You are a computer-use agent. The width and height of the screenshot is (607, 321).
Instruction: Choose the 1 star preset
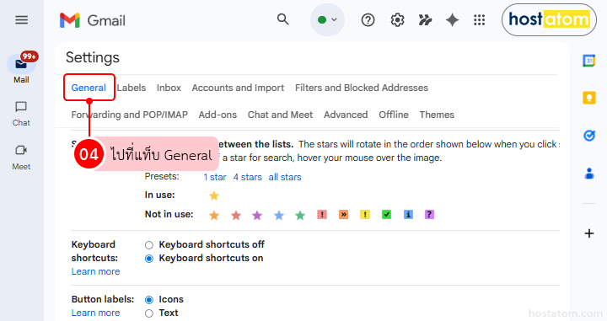pos(215,177)
